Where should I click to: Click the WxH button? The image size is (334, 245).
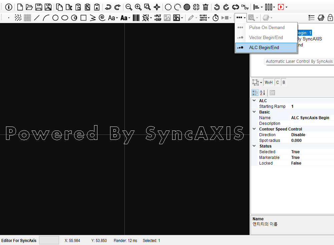(269, 82)
